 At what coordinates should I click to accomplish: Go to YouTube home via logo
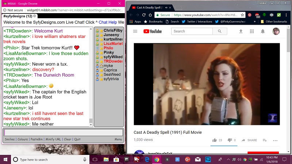153,31
